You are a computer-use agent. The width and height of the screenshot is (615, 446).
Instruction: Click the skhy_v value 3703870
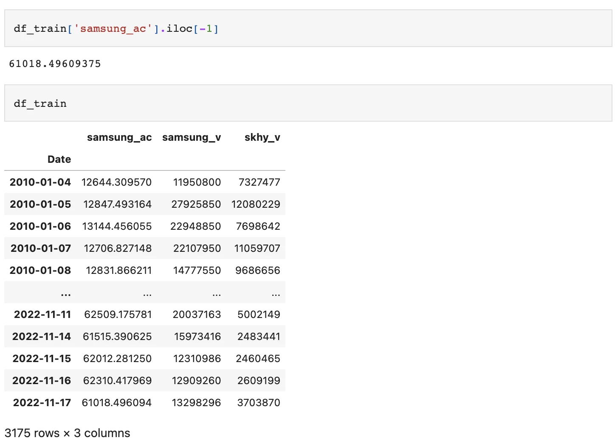click(x=258, y=403)
